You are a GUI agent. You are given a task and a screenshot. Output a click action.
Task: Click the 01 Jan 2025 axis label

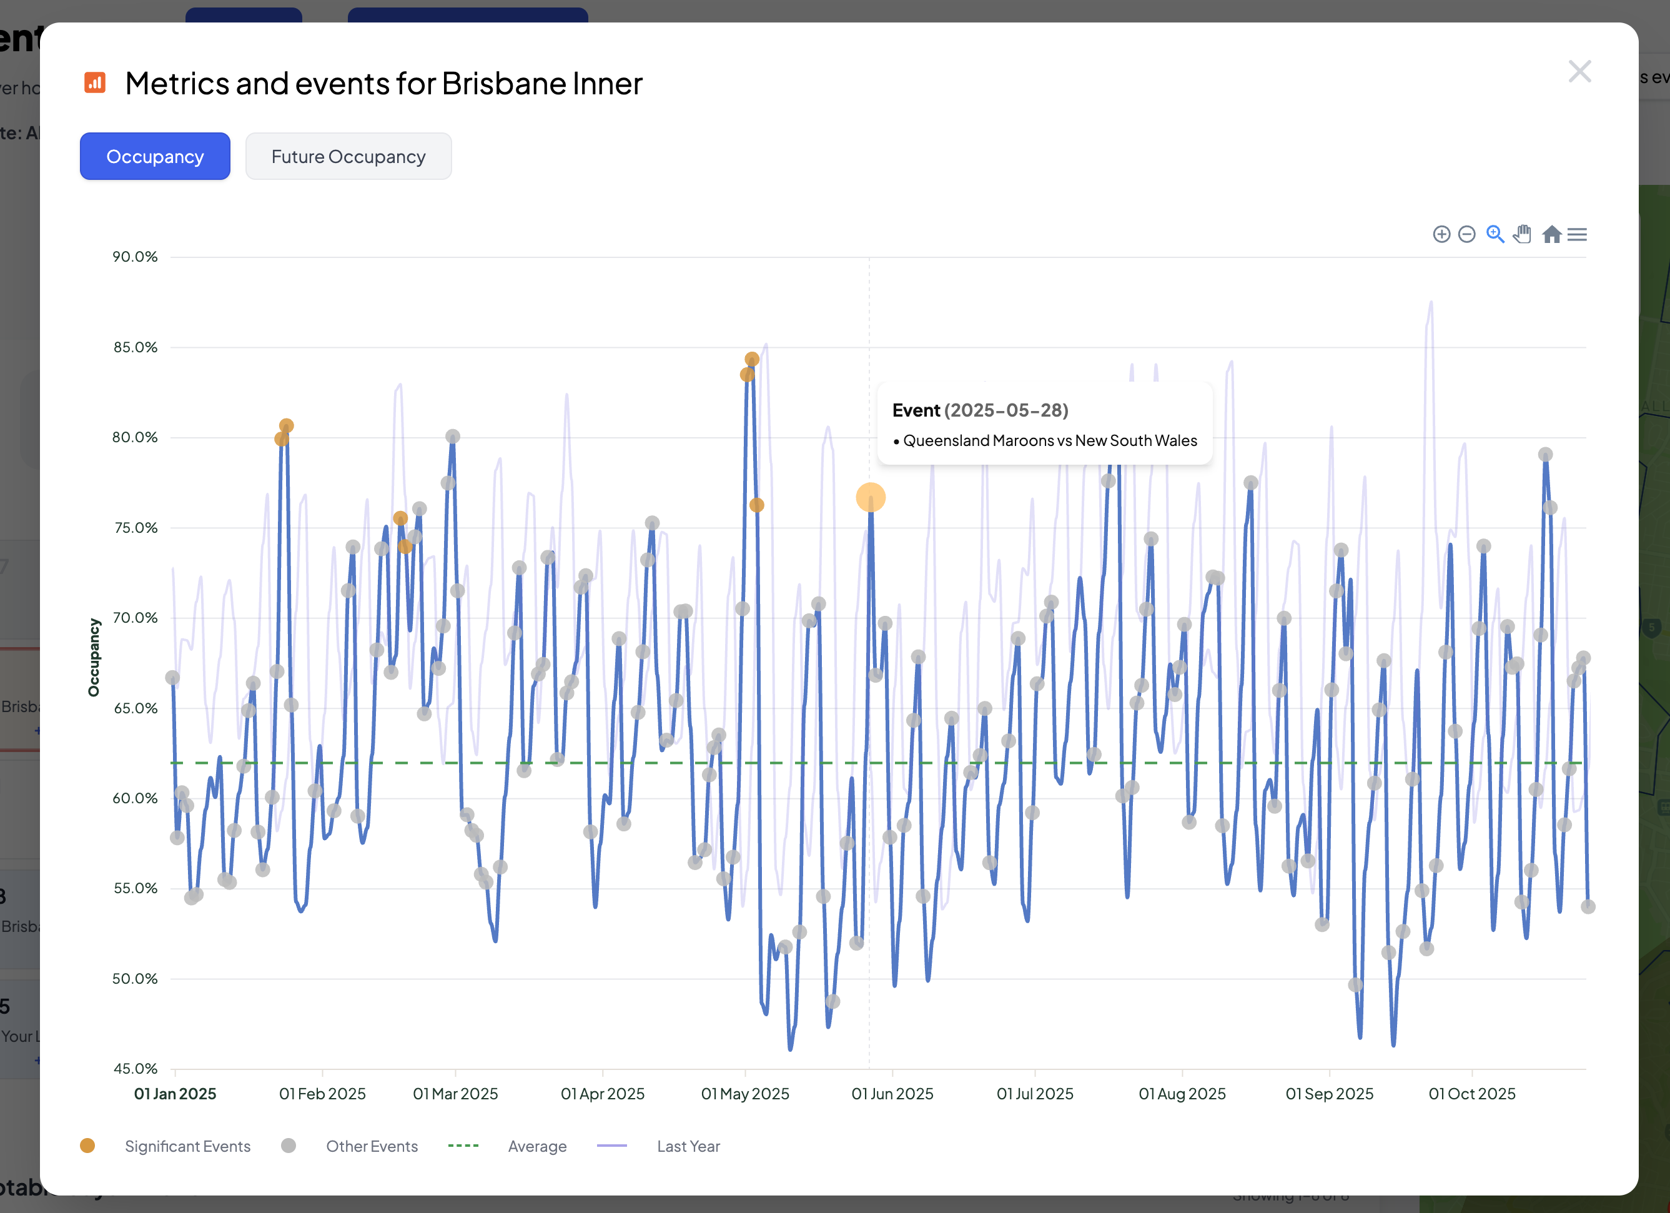[175, 1094]
